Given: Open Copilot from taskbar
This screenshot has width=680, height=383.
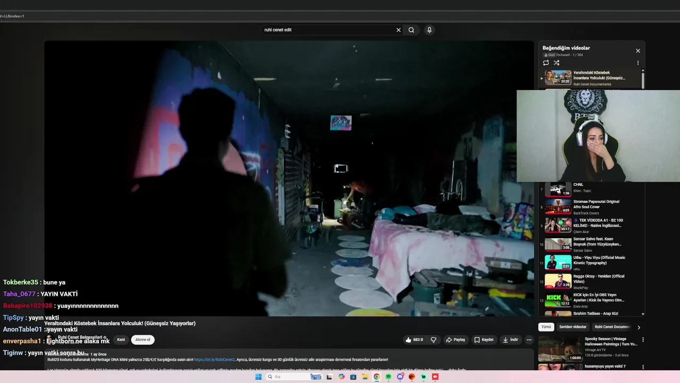Looking at the screenshot, I should tap(342, 377).
